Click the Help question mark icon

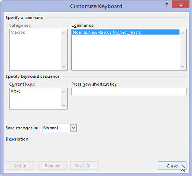click(x=167, y=5)
